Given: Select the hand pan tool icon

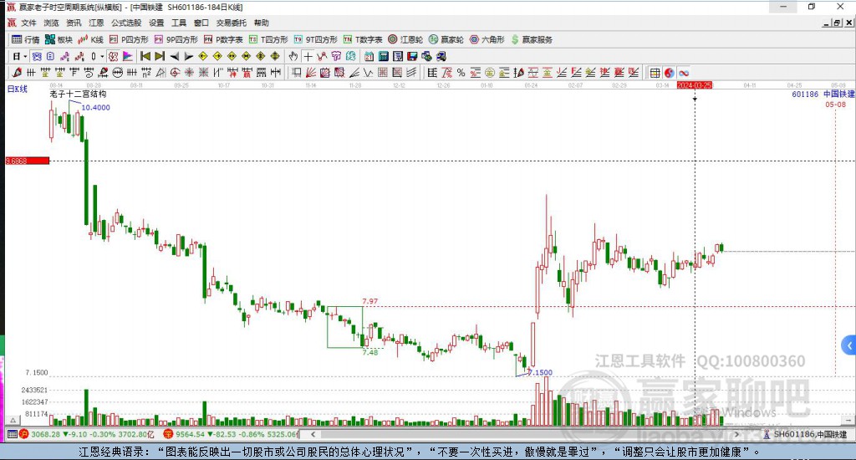Looking at the screenshot, I should pyautogui.click(x=293, y=56).
